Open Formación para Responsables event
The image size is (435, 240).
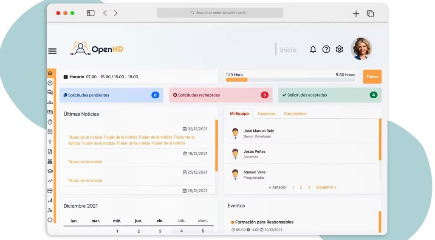[x=264, y=222]
